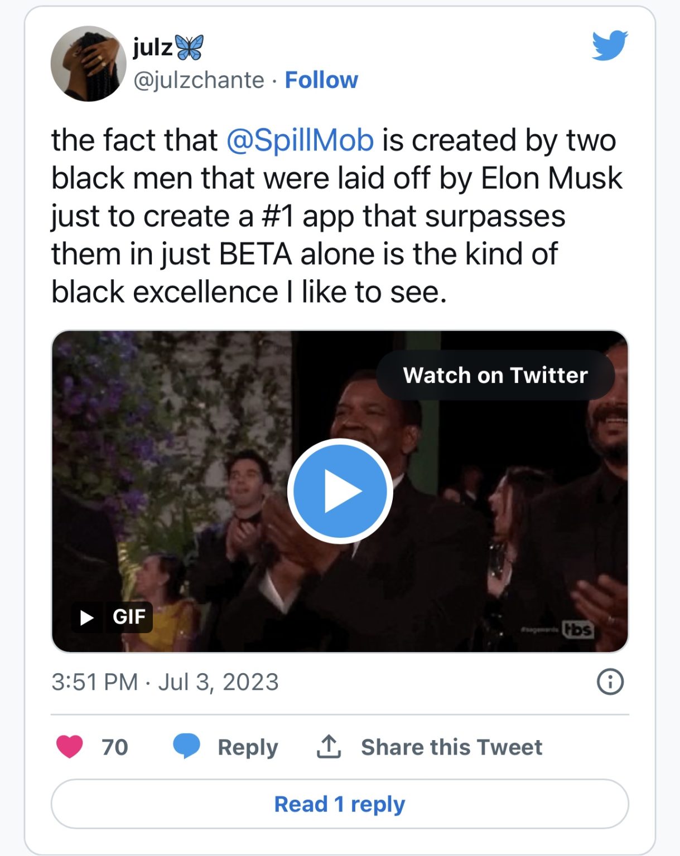The image size is (680, 856).
Task: Click the 3:51 PM Jul 3, 2023 timestamp
Action: 165,682
